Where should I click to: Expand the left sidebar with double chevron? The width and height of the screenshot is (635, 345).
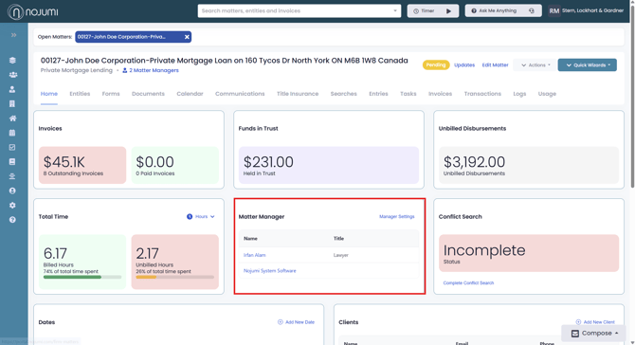(14, 35)
